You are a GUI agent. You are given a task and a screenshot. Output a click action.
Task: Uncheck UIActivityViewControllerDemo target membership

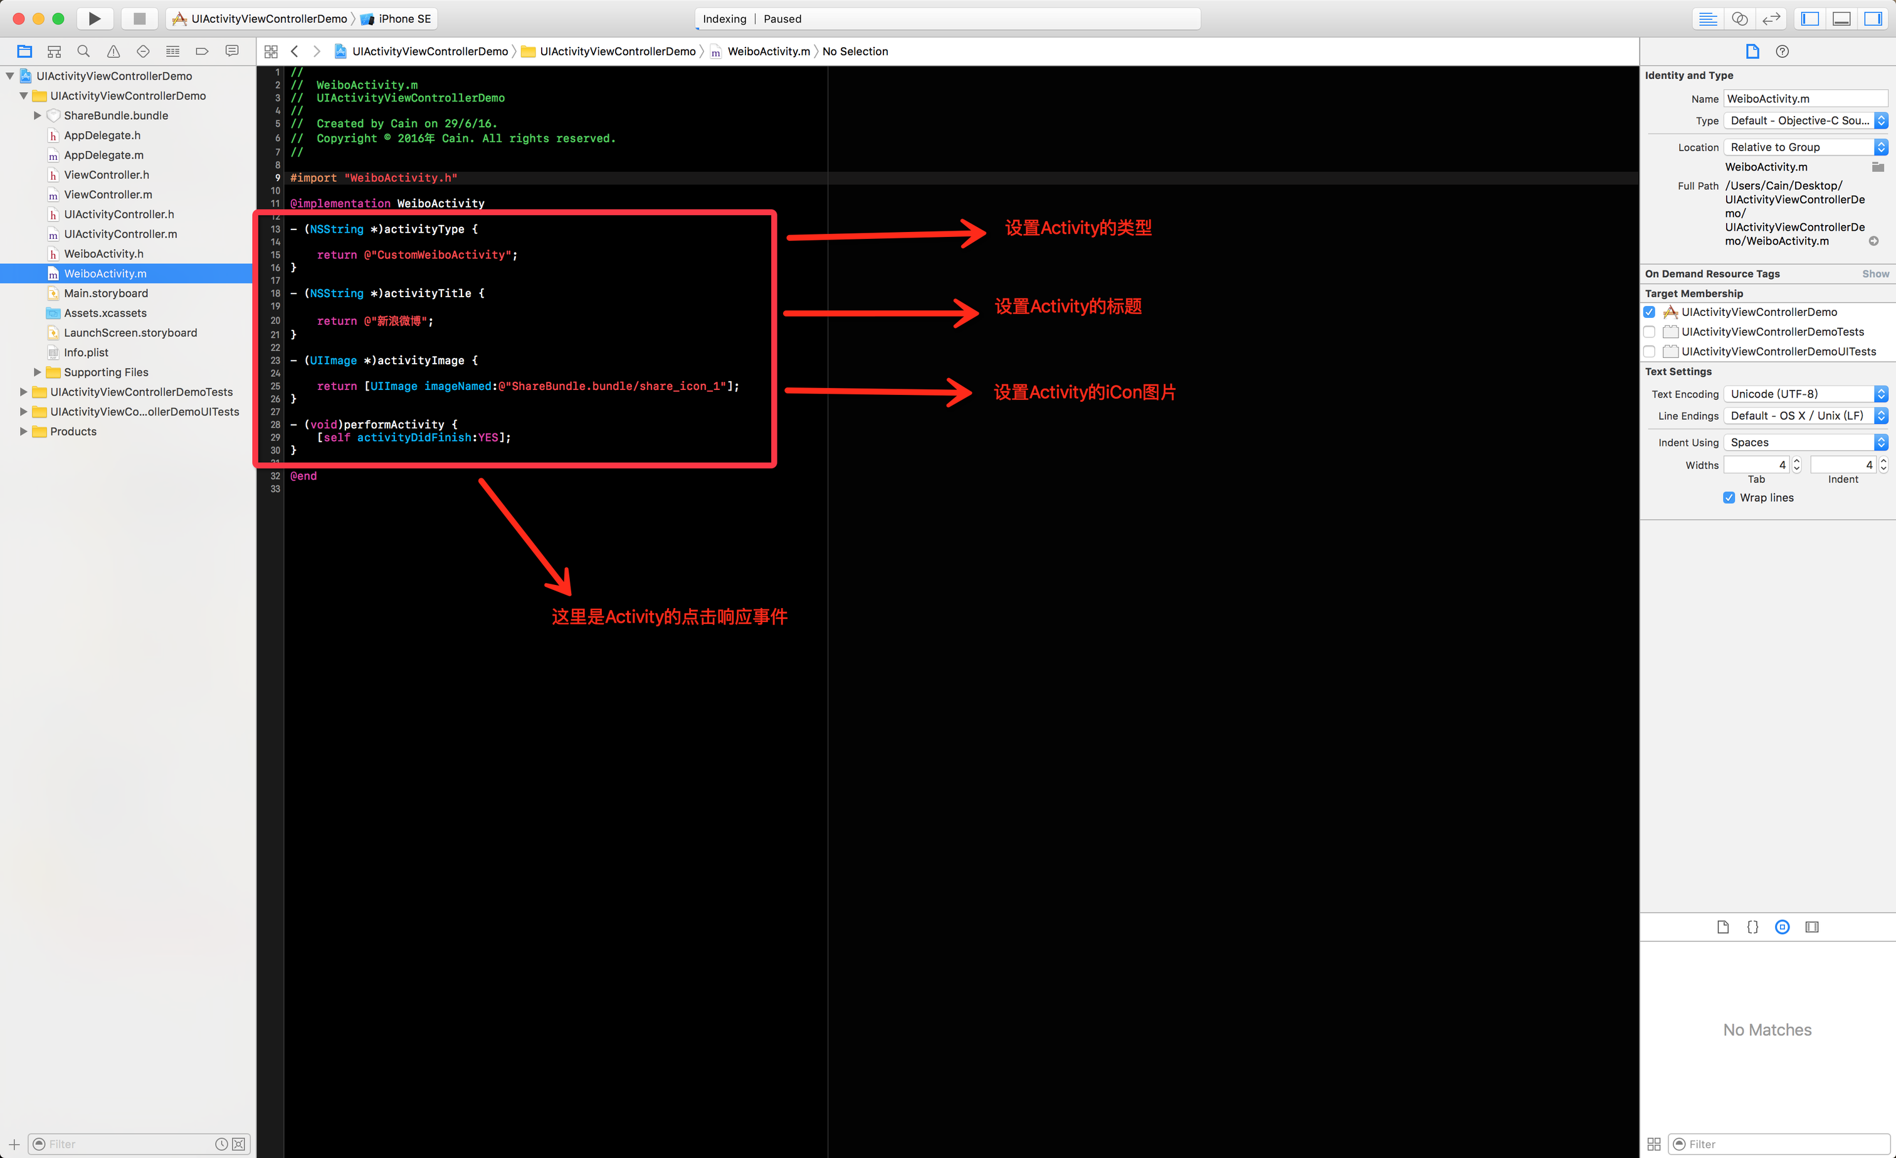pyautogui.click(x=1649, y=312)
